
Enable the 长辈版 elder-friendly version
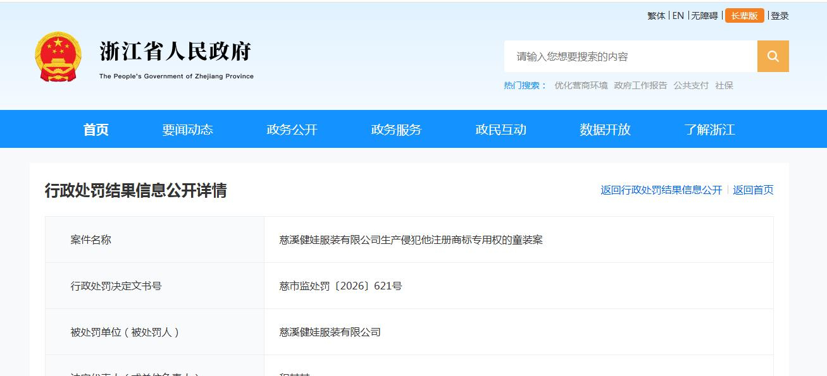(x=745, y=16)
